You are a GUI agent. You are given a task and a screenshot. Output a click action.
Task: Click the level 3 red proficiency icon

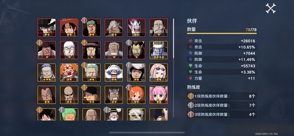click(x=191, y=114)
